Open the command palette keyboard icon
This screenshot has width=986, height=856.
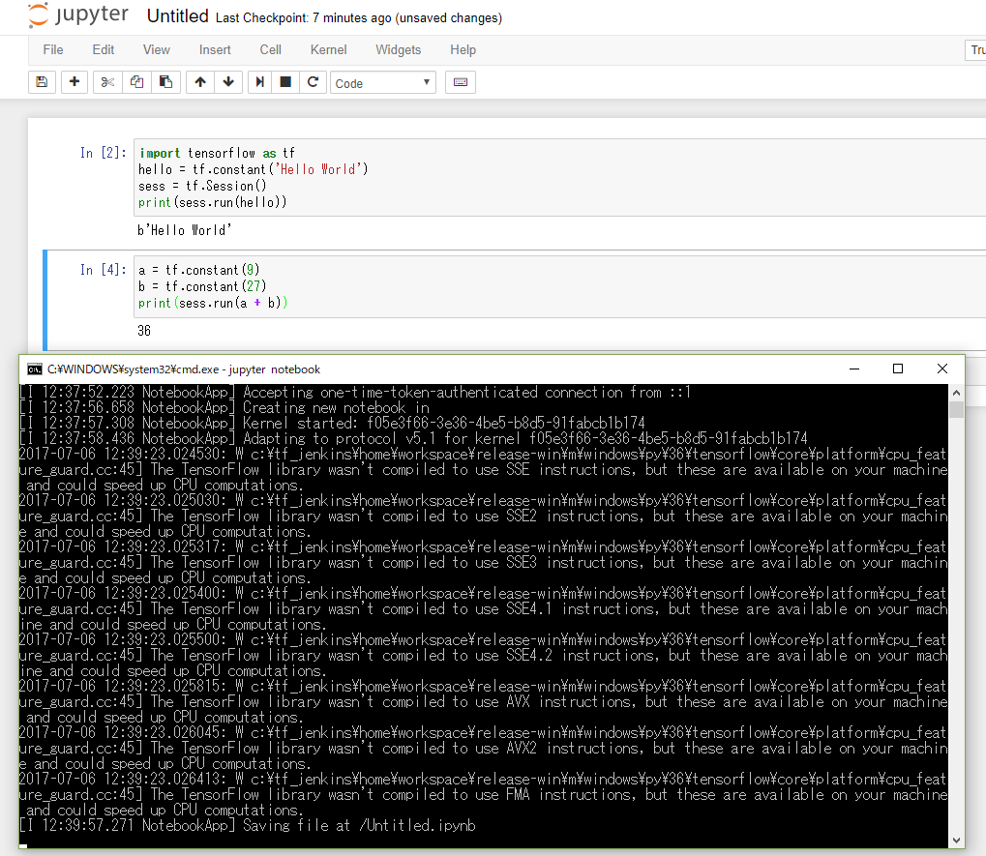[x=460, y=82]
